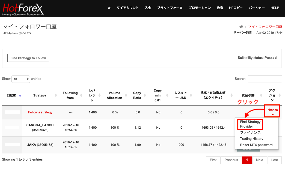
Task: Sort by Copy Ratio column arrows
Action: coord(145,95)
